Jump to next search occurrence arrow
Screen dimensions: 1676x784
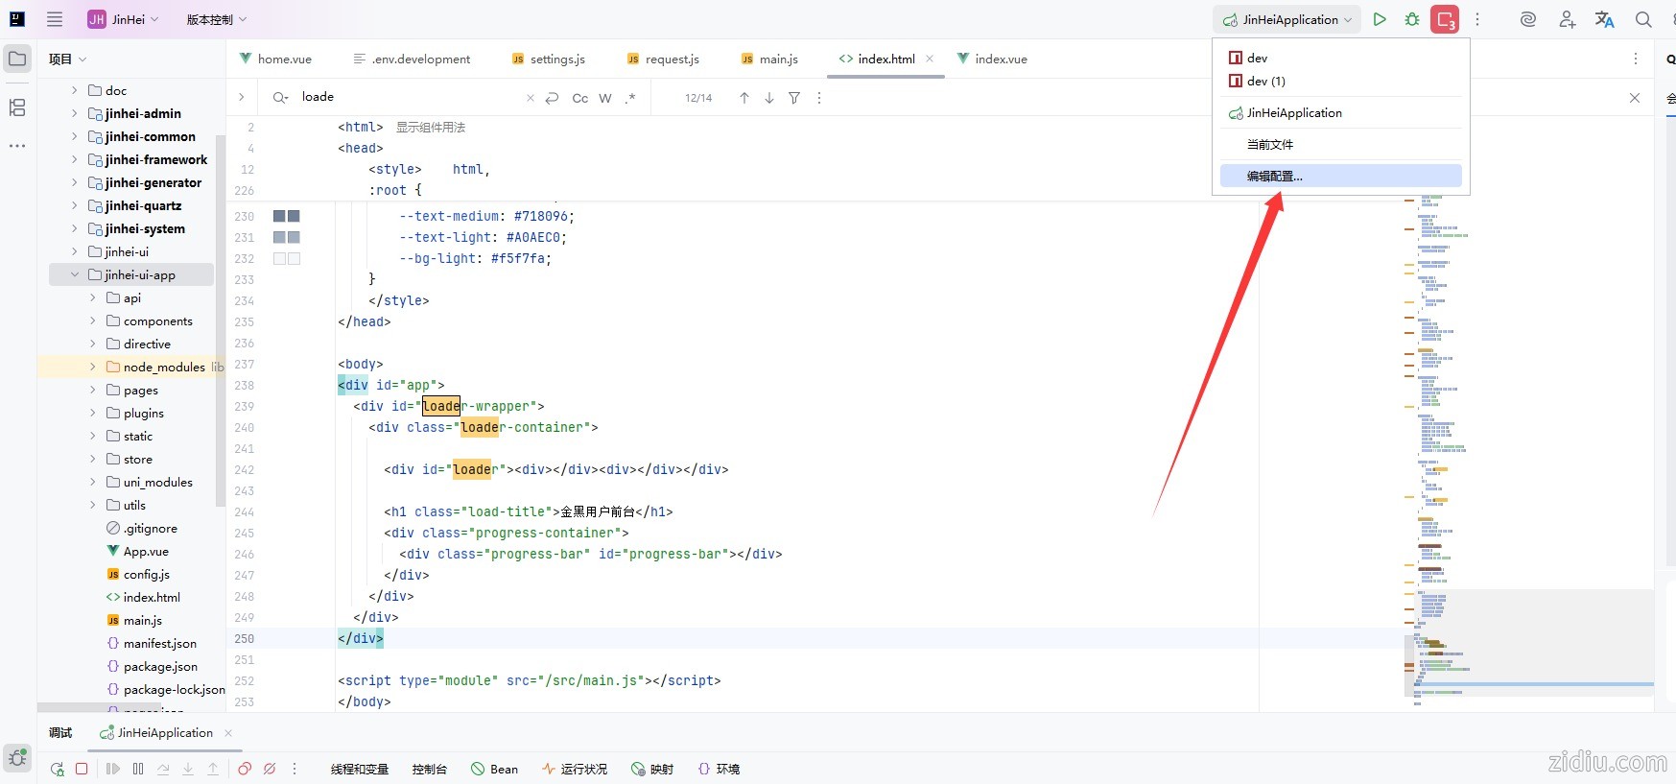(x=769, y=98)
